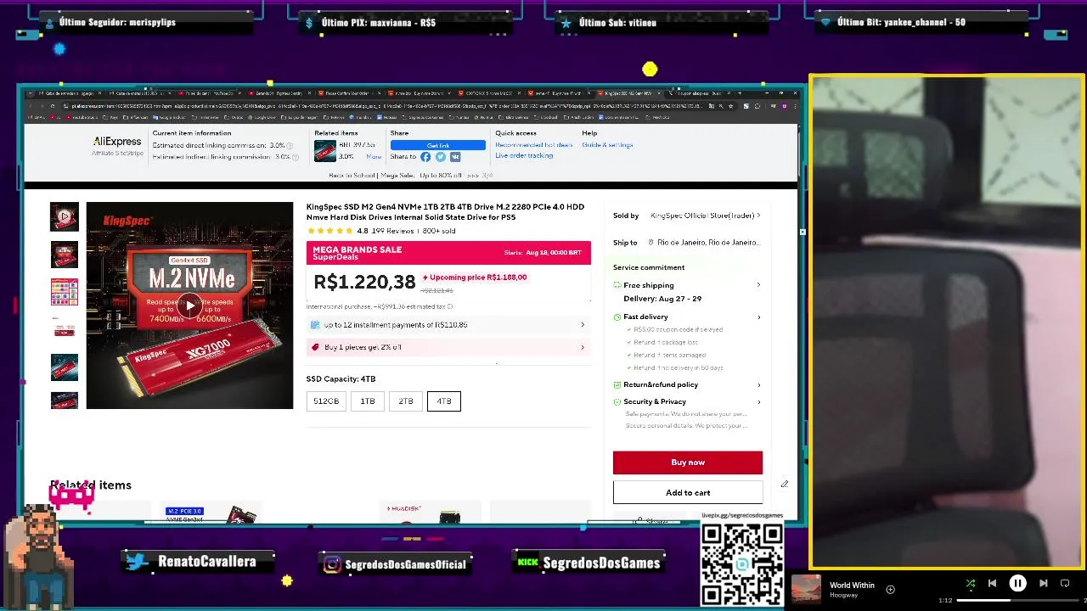This screenshot has width=1087, height=611.
Task: Click the installment payments calendar icon
Action: point(315,325)
